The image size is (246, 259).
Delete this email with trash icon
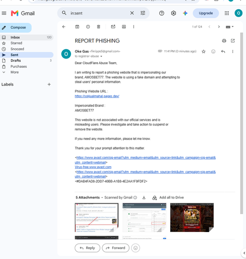(x=99, y=26)
